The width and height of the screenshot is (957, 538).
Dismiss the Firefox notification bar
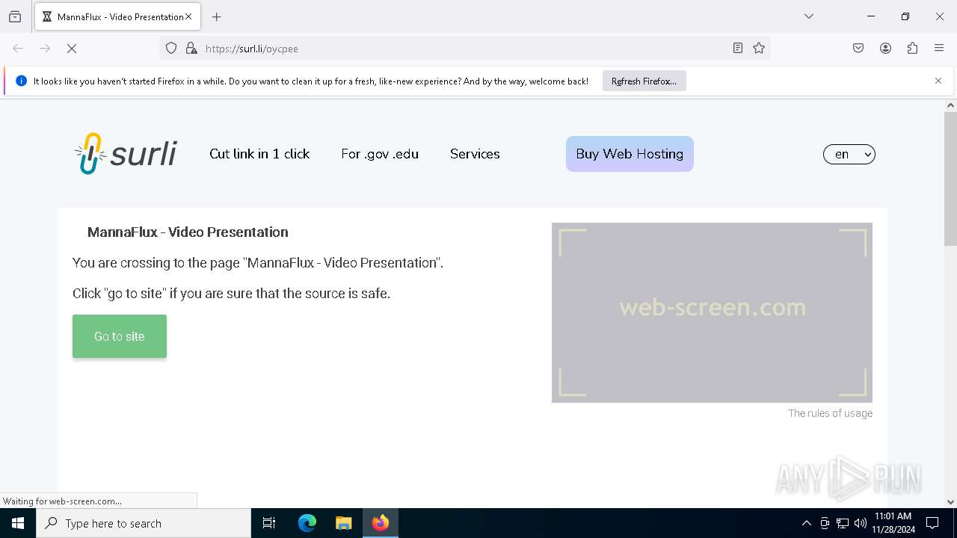coord(938,81)
